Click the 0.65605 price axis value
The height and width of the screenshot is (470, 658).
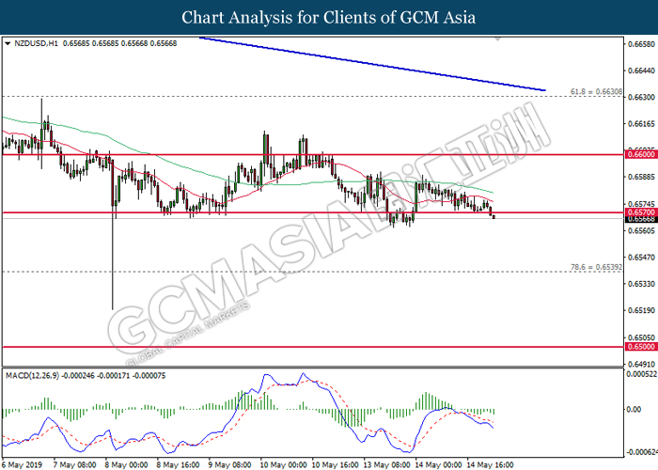pyautogui.click(x=641, y=230)
